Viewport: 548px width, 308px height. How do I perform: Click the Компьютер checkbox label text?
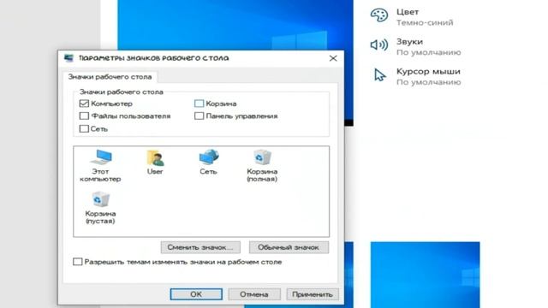[x=111, y=104]
